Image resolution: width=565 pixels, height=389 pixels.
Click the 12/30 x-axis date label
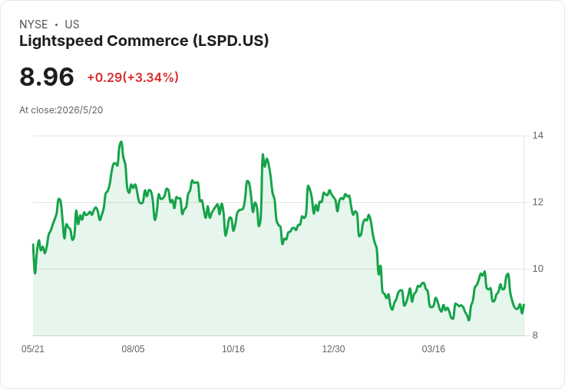(333, 348)
